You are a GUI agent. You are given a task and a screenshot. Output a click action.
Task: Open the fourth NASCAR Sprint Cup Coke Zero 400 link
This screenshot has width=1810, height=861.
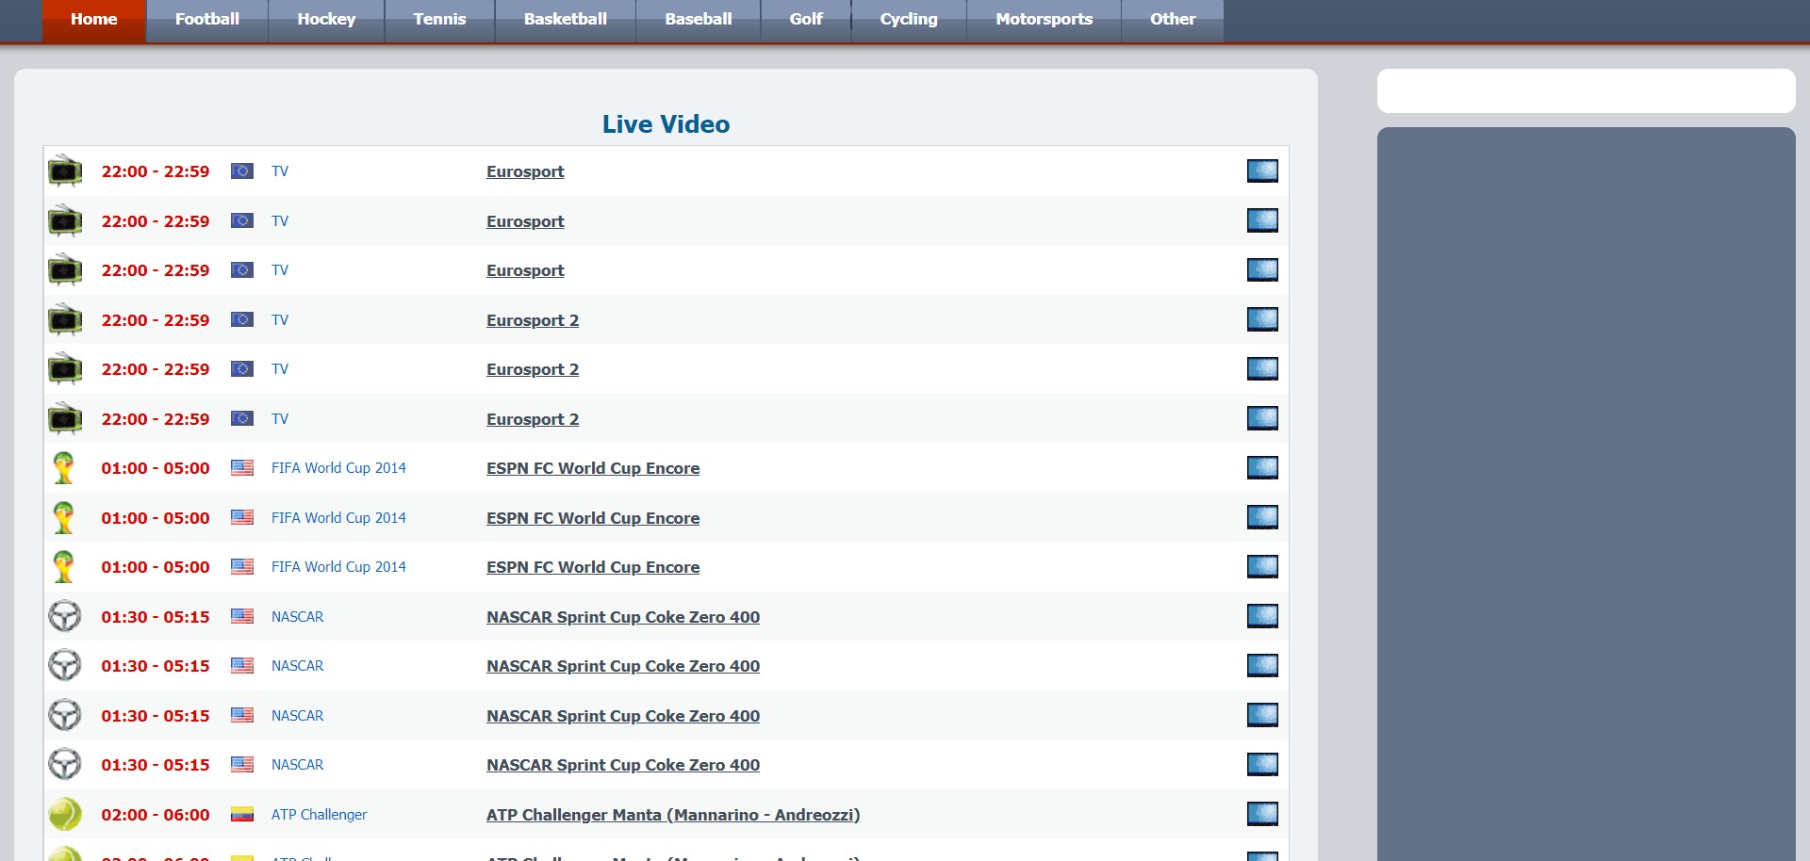pos(623,765)
